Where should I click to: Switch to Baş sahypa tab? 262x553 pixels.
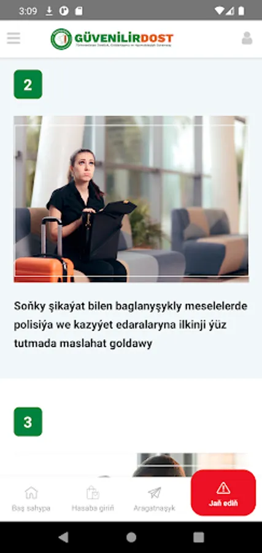tap(31, 498)
